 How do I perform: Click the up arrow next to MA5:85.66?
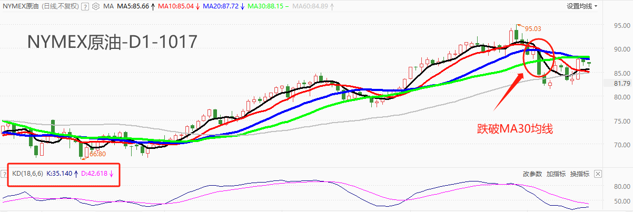(x=152, y=7)
